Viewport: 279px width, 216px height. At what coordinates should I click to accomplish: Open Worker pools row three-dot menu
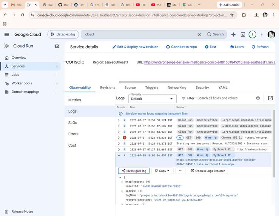57,83
